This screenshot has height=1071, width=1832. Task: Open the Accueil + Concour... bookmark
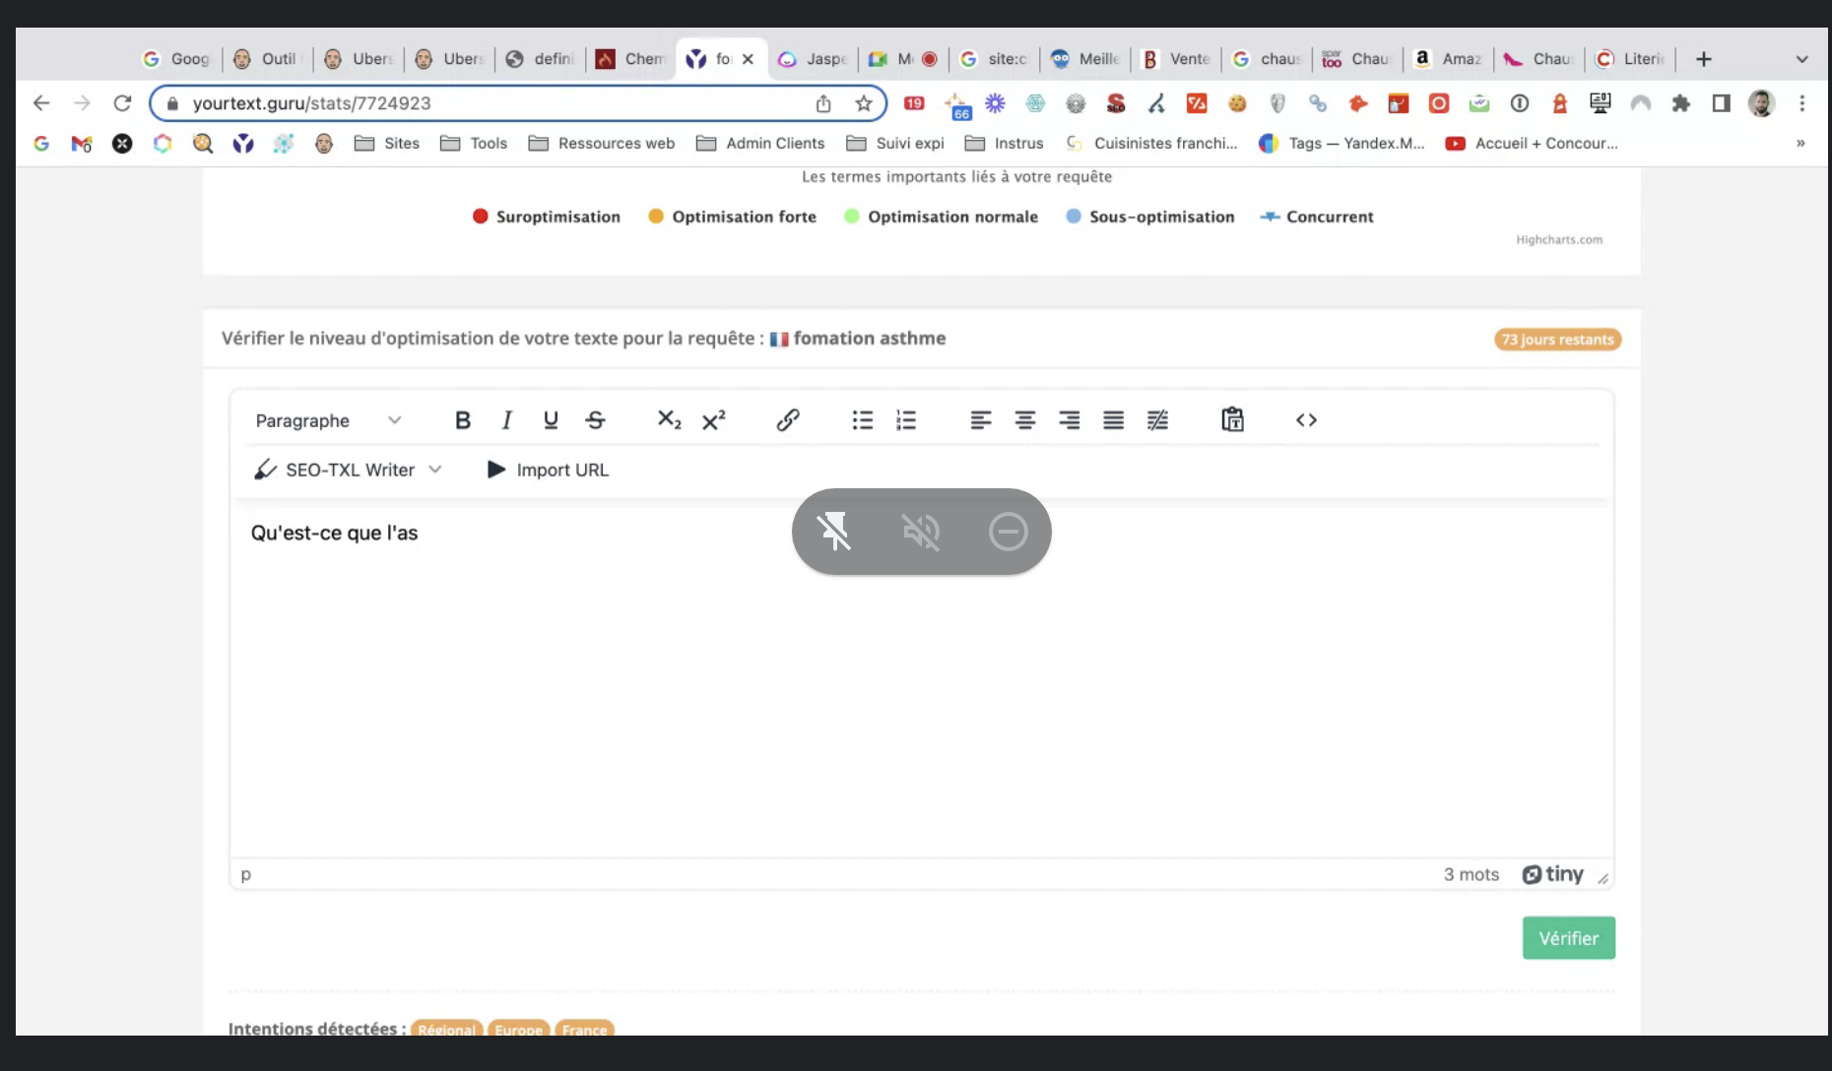click(1533, 144)
